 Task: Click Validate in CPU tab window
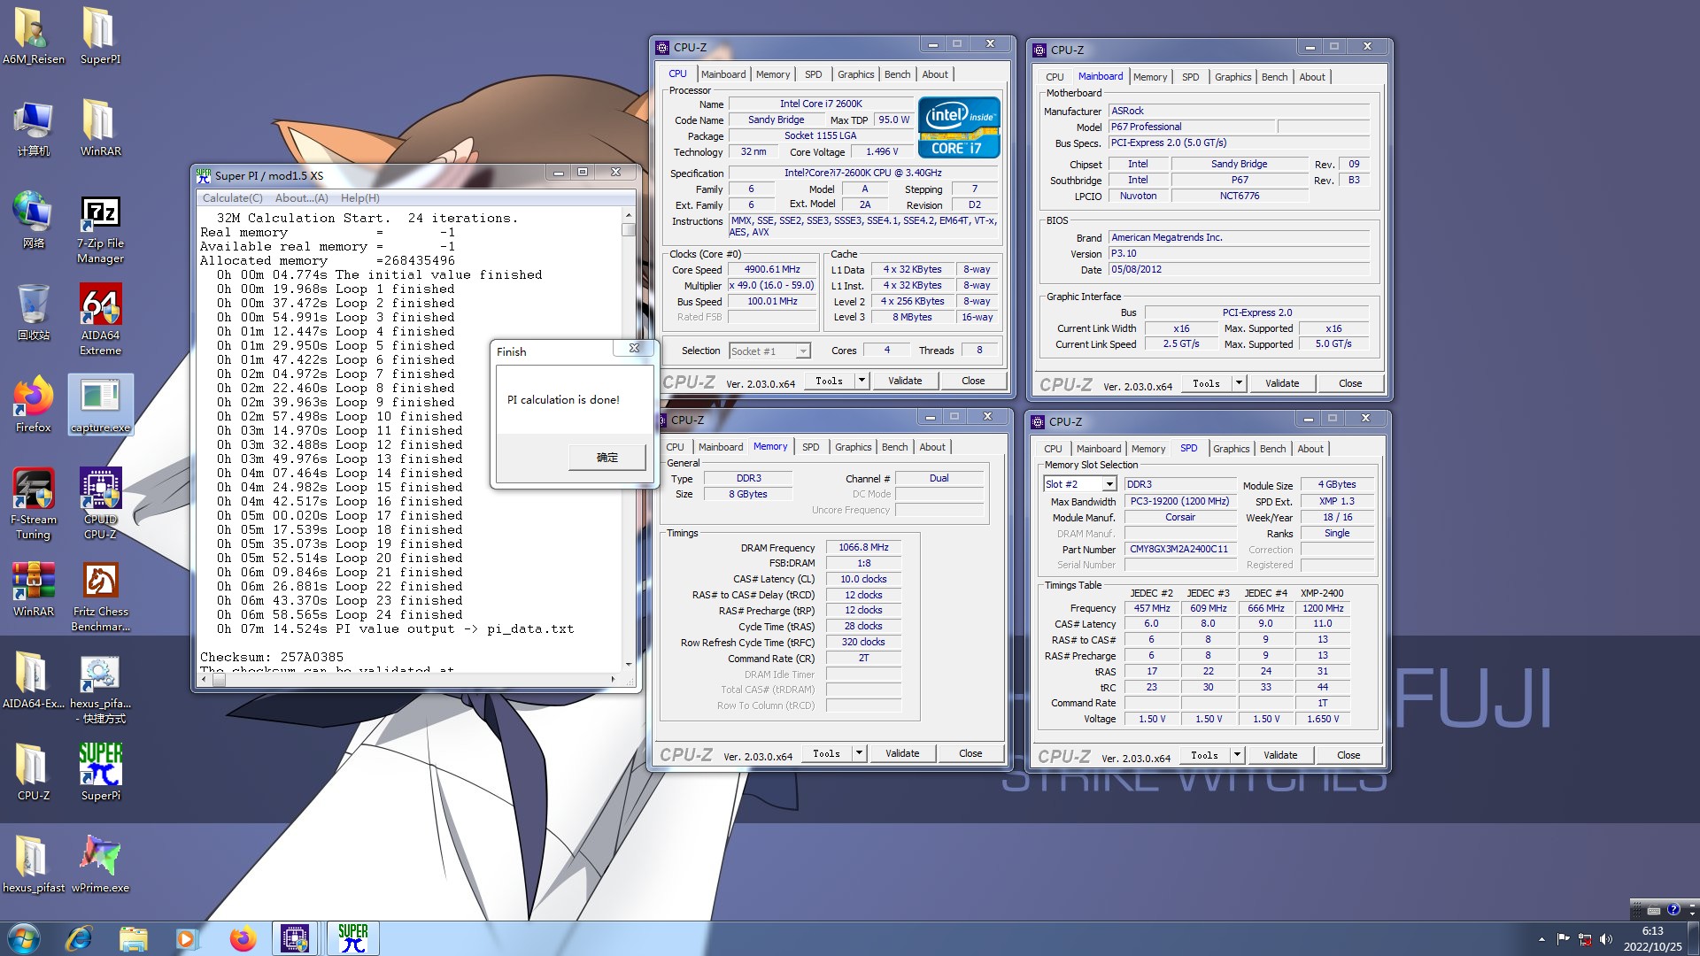[x=905, y=381]
